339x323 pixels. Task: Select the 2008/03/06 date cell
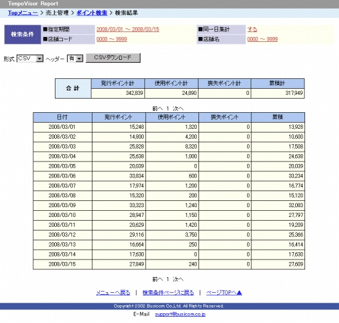[62, 176]
